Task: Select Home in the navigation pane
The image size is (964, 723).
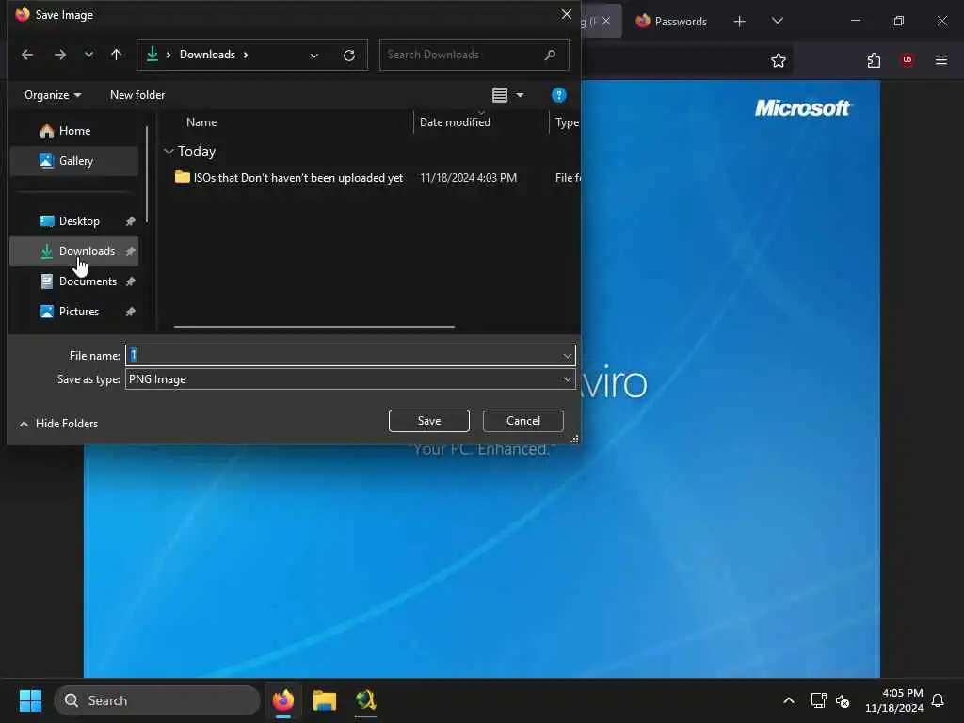Action: click(73, 131)
